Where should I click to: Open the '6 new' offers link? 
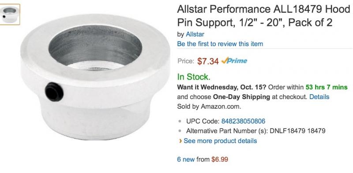186,159
